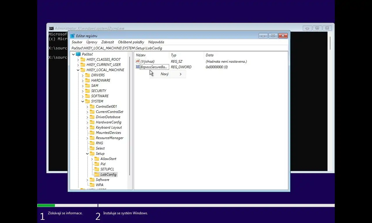Viewport: 372px width, 223px height.
Task: Expand the AllowStart node
Action: (92, 159)
